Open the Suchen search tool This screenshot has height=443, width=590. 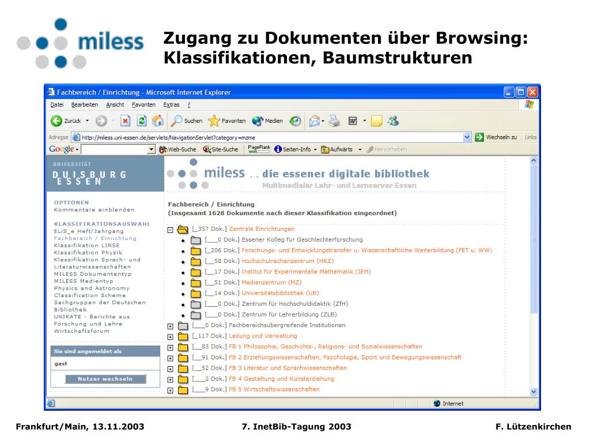click(x=187, y=121)
